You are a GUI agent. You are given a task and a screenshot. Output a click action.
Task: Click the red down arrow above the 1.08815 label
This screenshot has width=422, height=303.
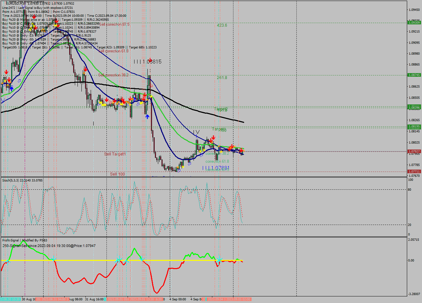150,60
